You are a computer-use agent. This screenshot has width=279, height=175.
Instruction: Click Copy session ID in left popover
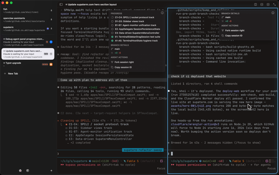pyautogui.click(x=123, y=67)
